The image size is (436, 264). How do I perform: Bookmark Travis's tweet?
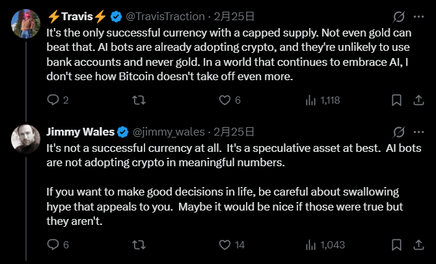click(x=396, y=100)
